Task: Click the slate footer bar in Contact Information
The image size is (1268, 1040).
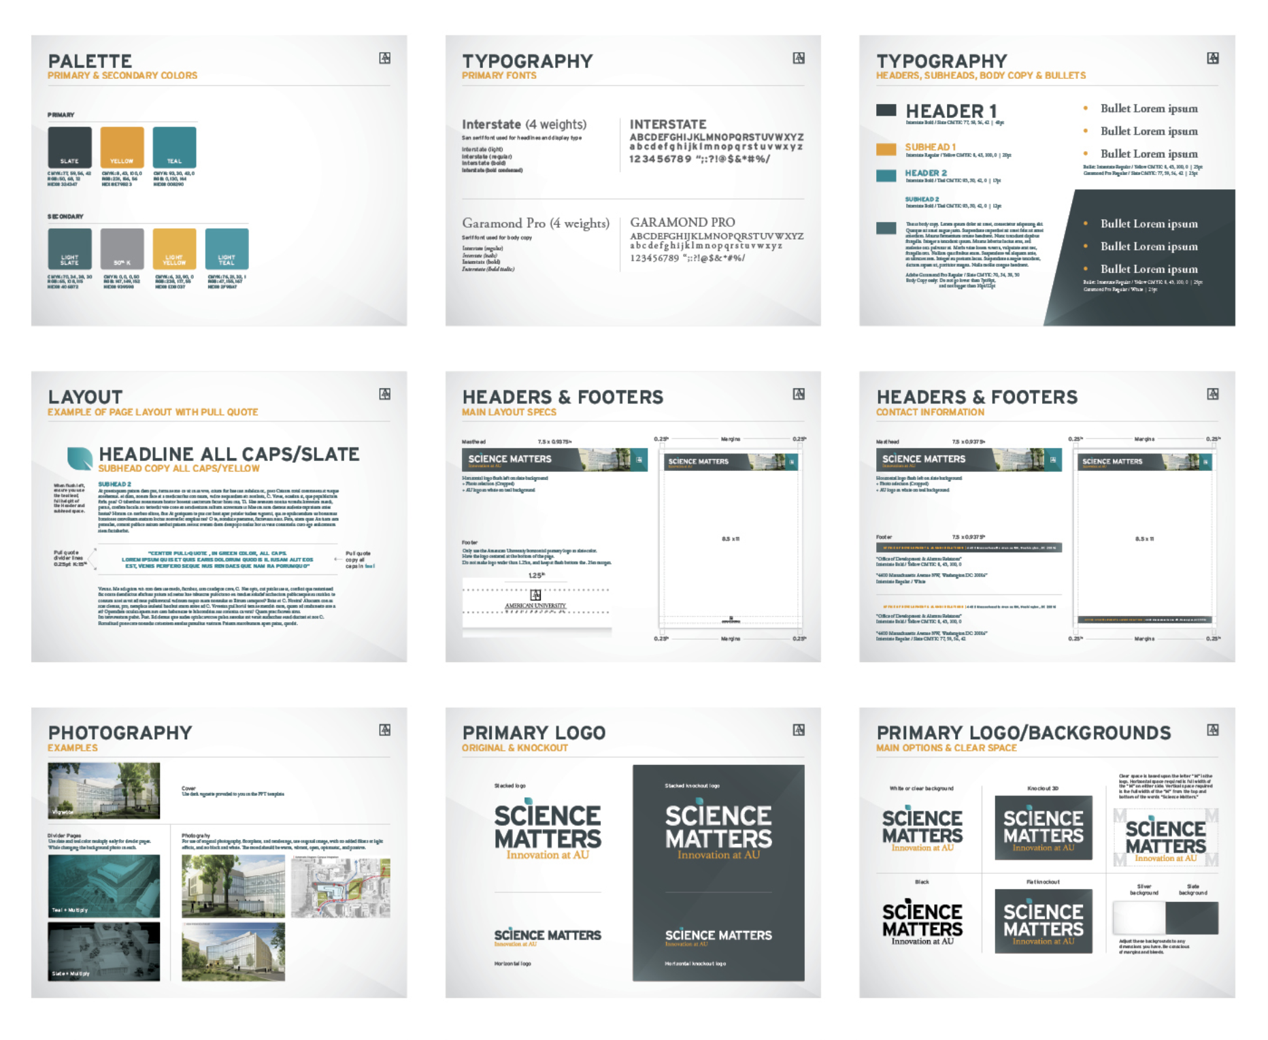Action: [969, 547]
